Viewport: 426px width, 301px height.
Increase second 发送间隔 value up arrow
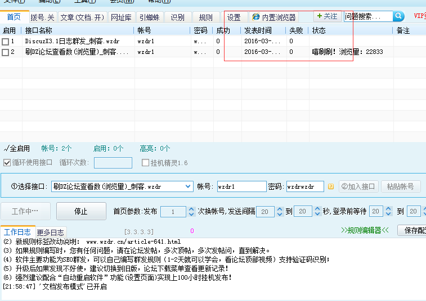[317, 209]
